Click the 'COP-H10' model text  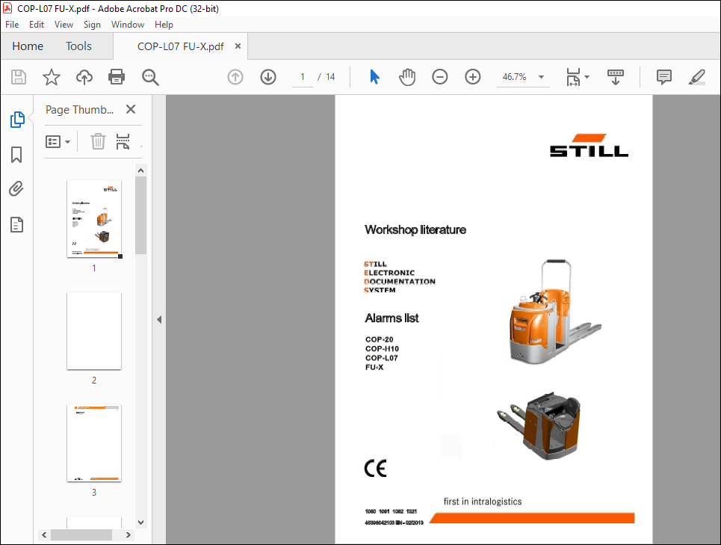coord(382,348)
